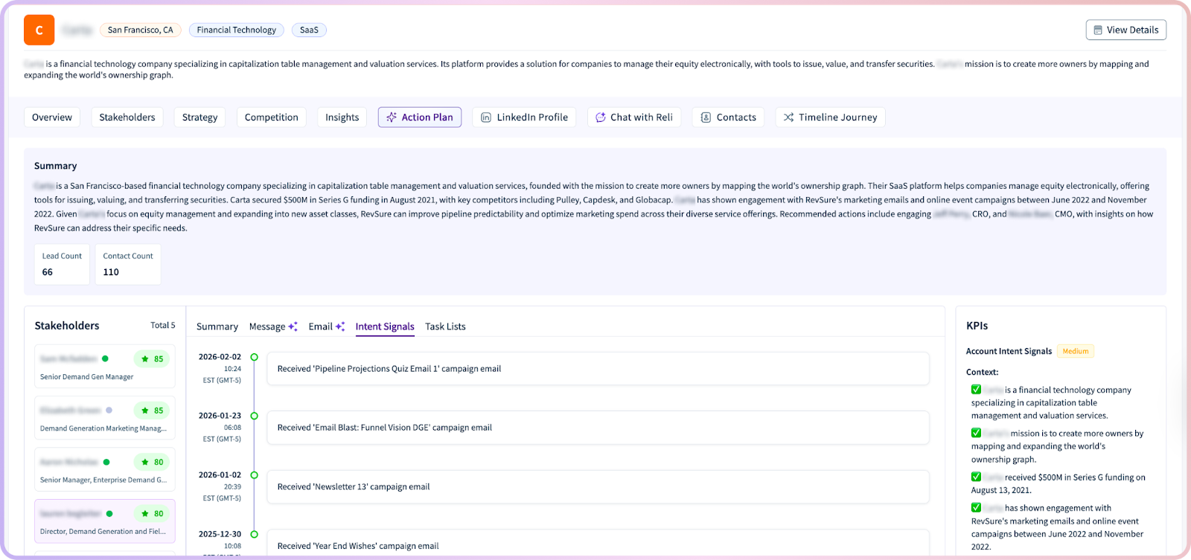The image size is (1191, 560).
Task: Open View Details button
Action: (1125, 30)
